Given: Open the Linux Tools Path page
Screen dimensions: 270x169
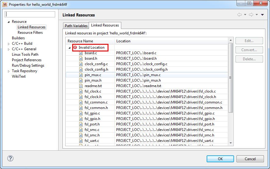Looking at the screenshot, I should click(x=25, y=55).
